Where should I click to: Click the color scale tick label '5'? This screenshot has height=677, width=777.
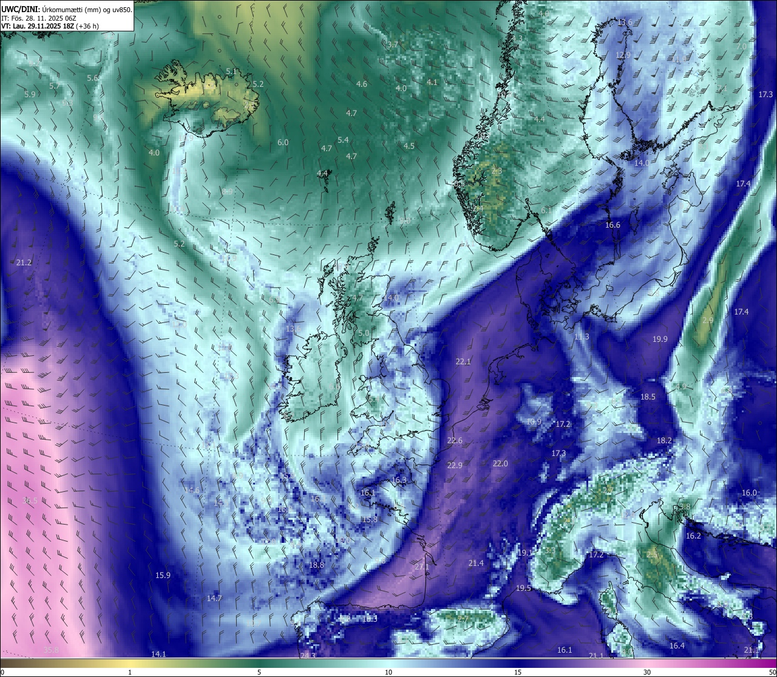[x=259, y=672]
